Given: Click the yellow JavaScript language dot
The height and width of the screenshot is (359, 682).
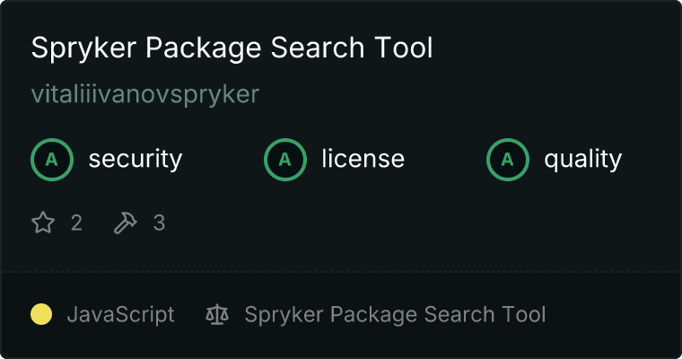Looking at the screenshot, I should [41, 314].
